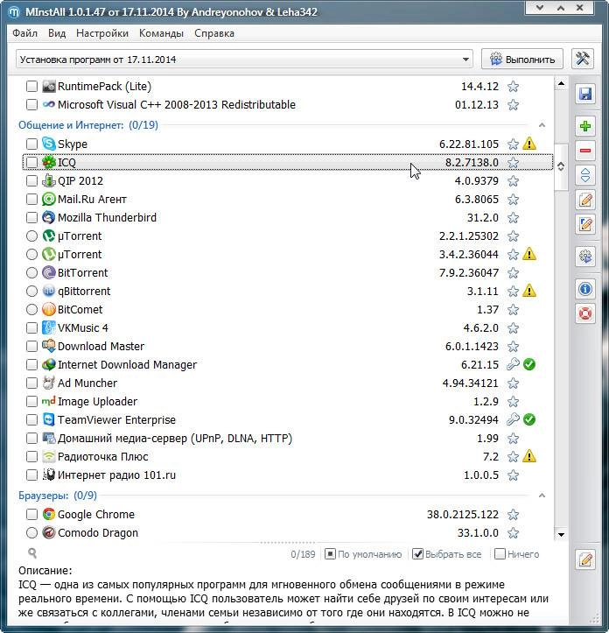This screenshot has height=633, width=609.
Task: Click the red lifebuoy help icon
Action: (x=585, y=313)
